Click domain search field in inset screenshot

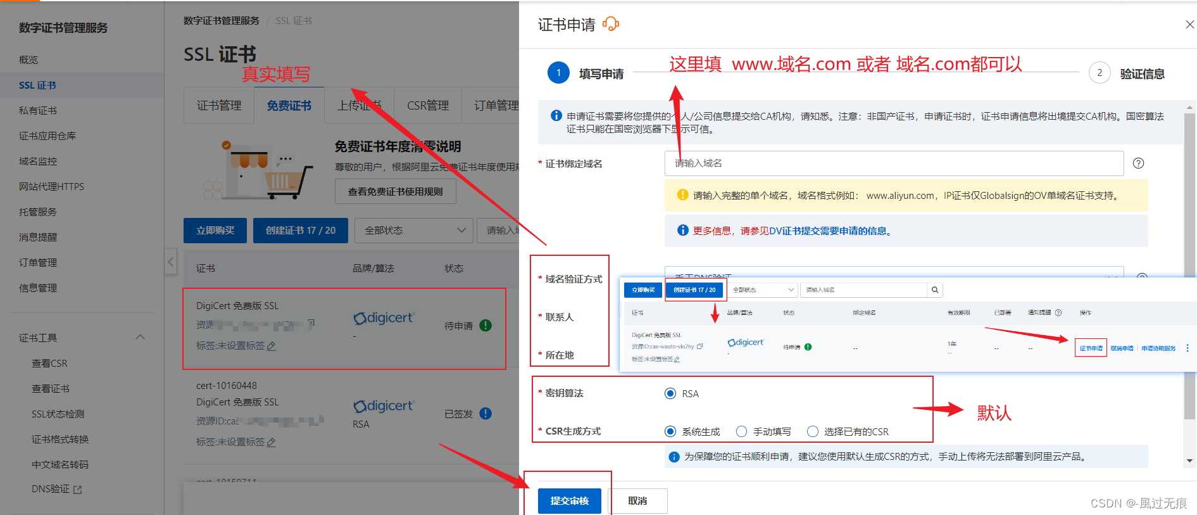[x=864, y=289]
